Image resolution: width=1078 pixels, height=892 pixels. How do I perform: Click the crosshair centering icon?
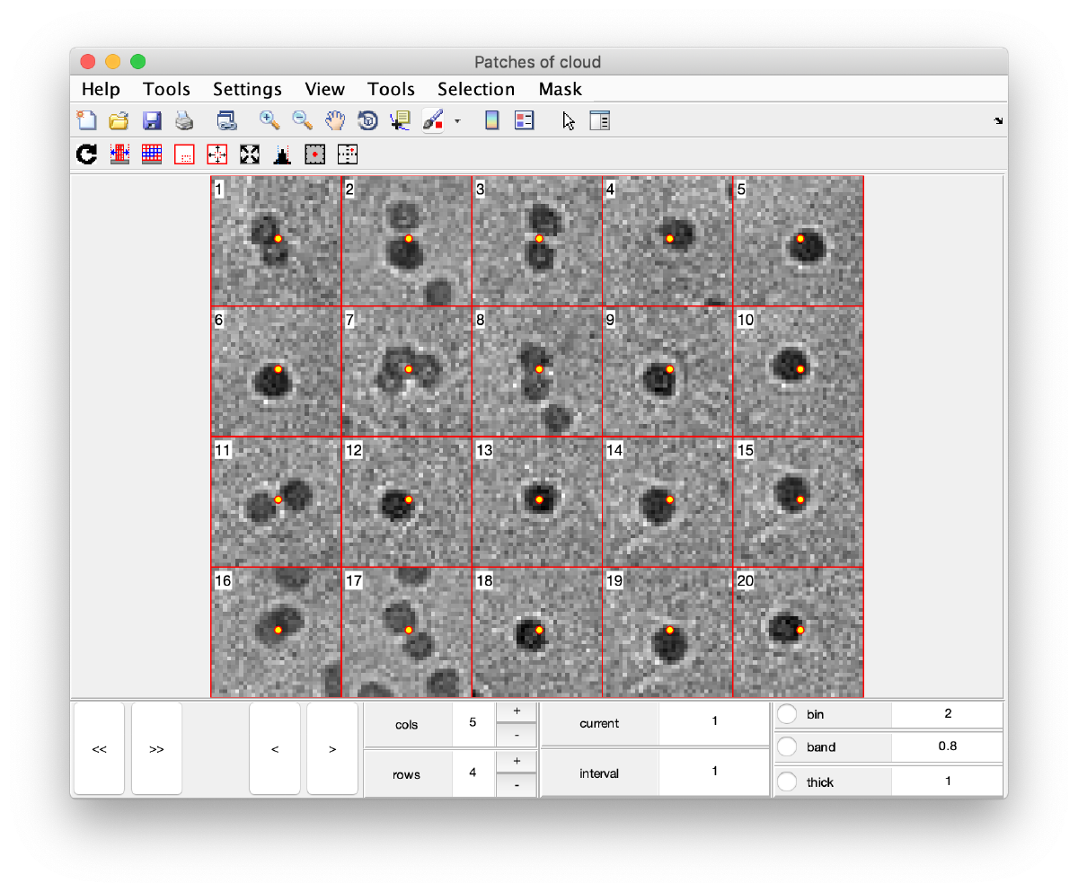click(216, 154)
